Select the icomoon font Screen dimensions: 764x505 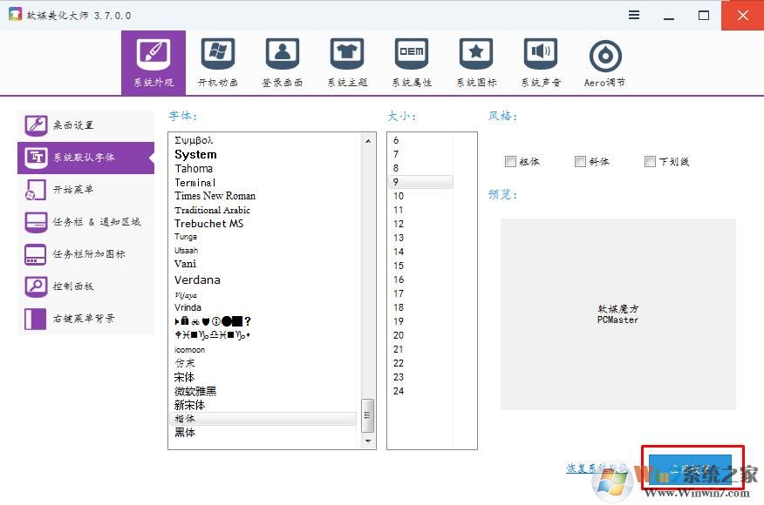pyautogui.click(x=189, y=350)
